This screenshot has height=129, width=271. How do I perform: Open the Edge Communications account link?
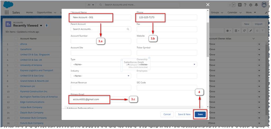[x=32, y=102]
